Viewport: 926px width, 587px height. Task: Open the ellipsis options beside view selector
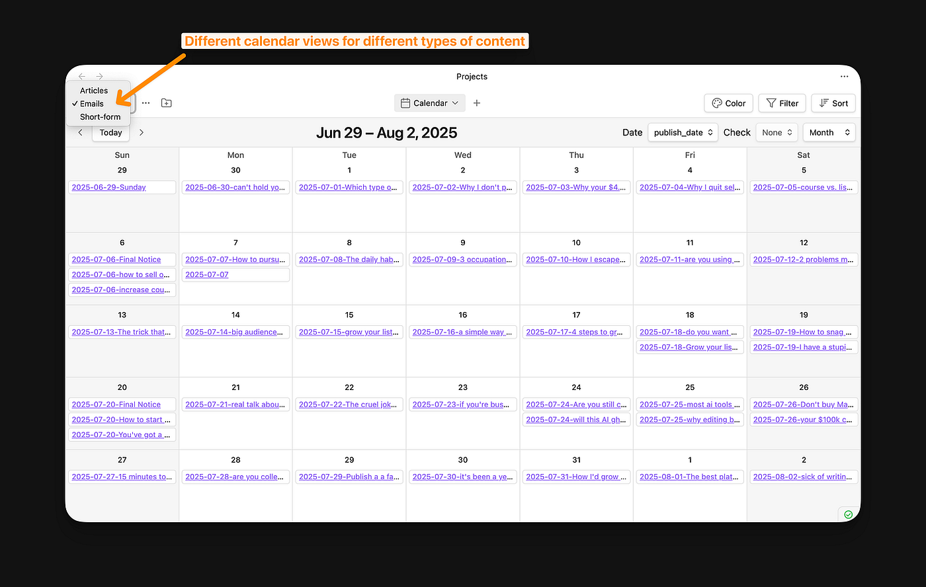146,103
